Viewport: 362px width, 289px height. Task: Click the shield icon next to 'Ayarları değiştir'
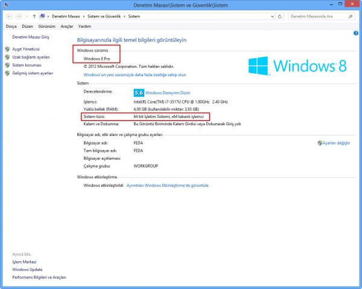[320, 143]
